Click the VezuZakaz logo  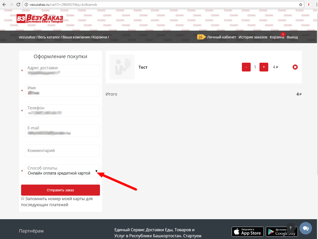(x=40, y=19)
